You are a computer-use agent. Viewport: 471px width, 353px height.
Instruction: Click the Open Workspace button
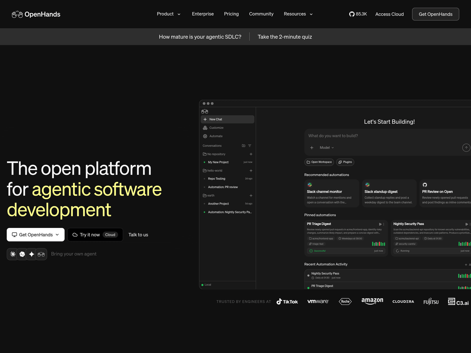coord(319,162)
